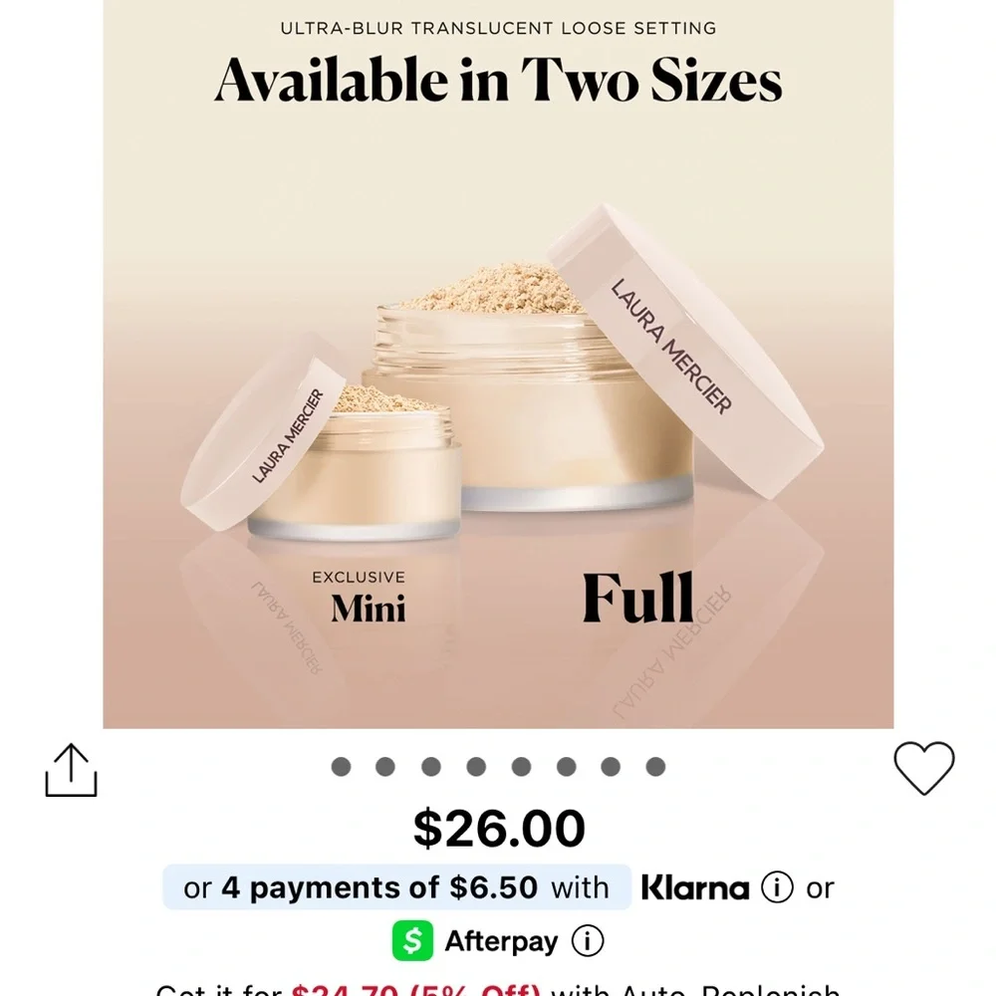
Task: Open the Laura Mercier product image
Action: (498, 398)
